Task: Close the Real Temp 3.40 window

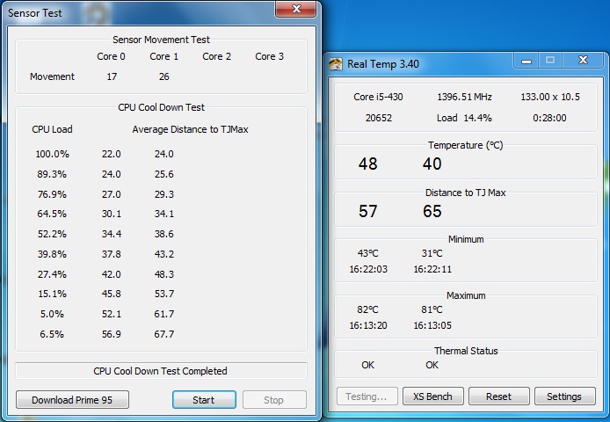Action: click(x=583, y=60)
